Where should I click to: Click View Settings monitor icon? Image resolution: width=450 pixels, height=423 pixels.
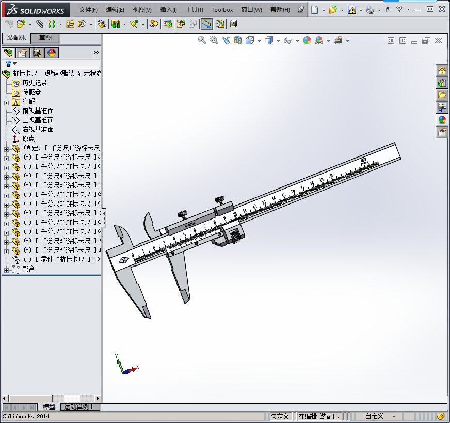[338, 40]
